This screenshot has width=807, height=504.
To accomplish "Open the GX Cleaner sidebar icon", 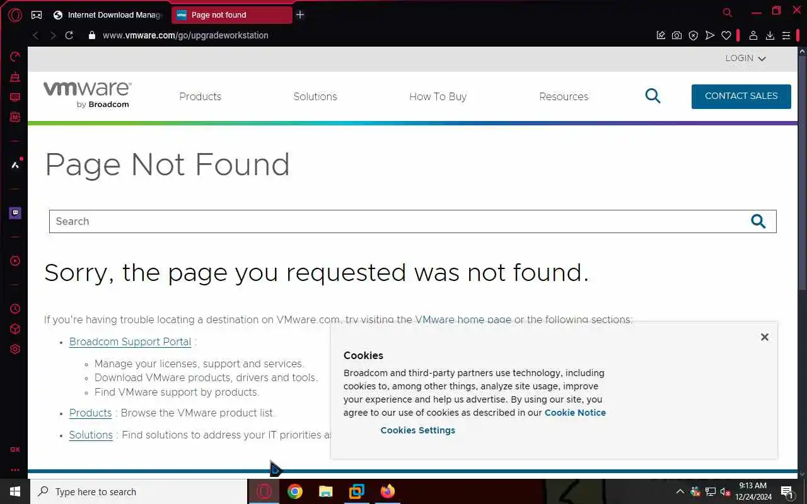I will [15, 77].
